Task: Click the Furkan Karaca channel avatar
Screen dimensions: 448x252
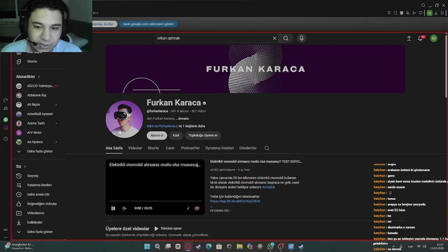Action: pos(124,119)
